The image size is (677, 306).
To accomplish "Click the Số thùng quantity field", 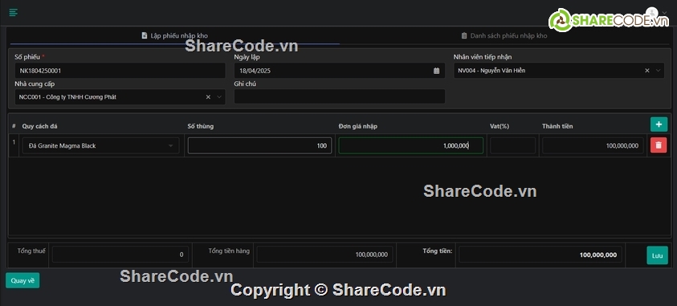I will coord(259,146).
